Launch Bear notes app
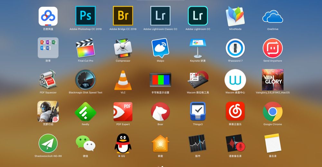This screenshot has height=167, width=322. (160, 112)
